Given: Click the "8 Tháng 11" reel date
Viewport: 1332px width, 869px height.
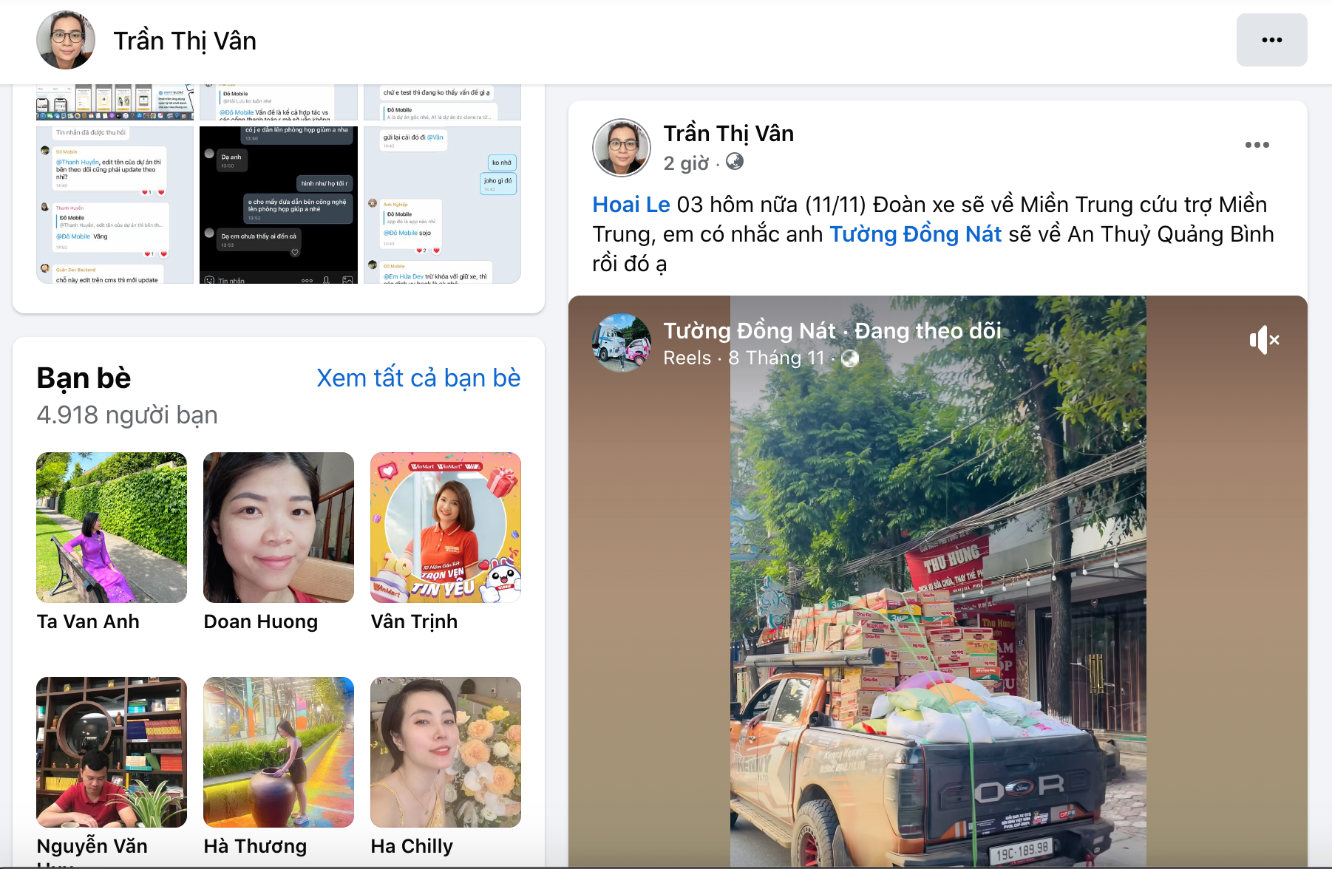Looking at the screenshot, I should coord(776,358).
